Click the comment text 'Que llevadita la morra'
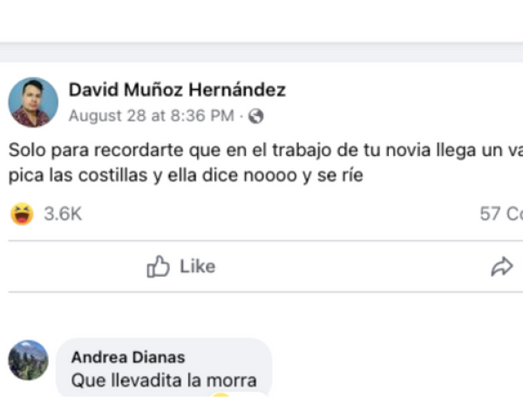 coord(164,380)
